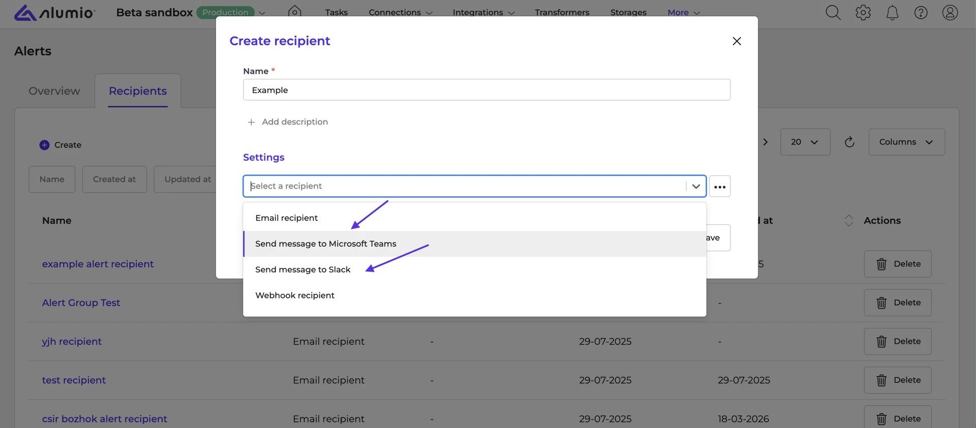The image size is (976, 428).
Task: Collapse the recipient select chevron
Action: (696, 187)
